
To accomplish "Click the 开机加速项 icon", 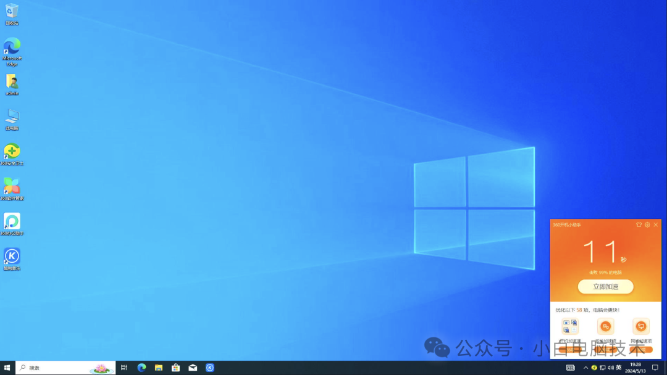I will (x=570, y=326).
